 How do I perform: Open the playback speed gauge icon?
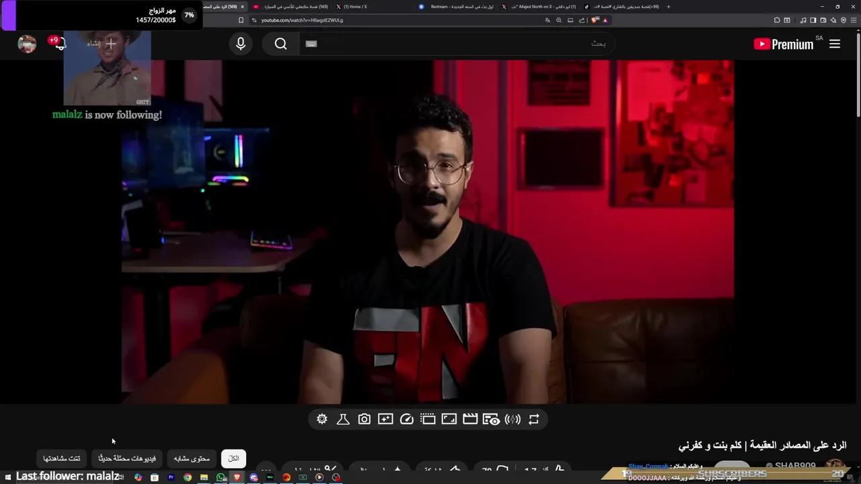[x=406, y=419]
